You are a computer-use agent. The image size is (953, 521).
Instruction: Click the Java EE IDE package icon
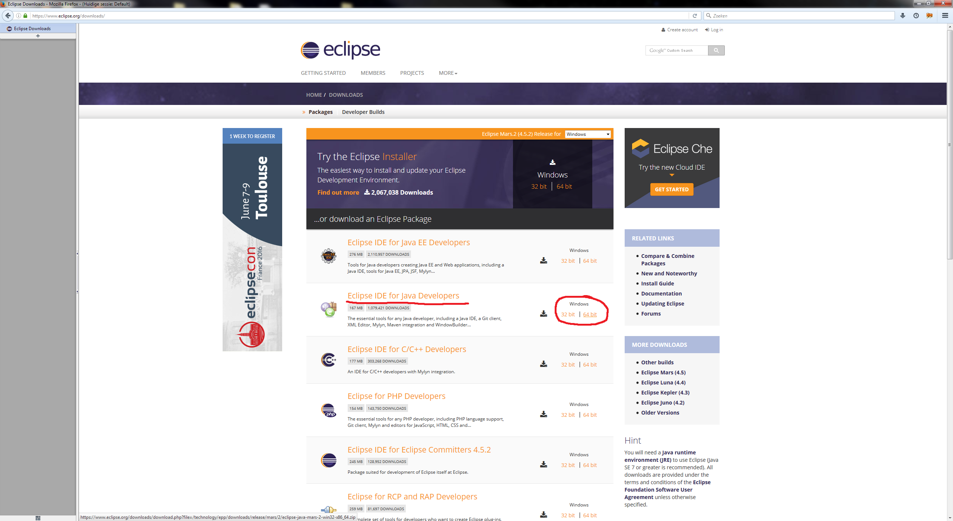point(329,256)
